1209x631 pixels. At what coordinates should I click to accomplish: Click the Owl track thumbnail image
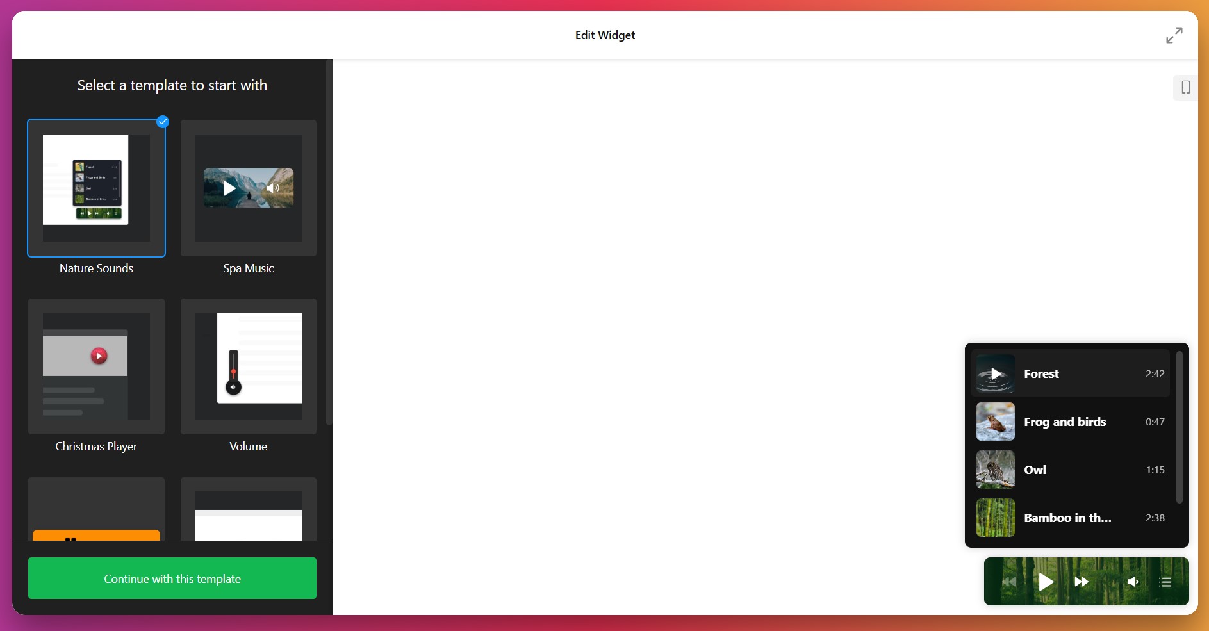[995, 470]
